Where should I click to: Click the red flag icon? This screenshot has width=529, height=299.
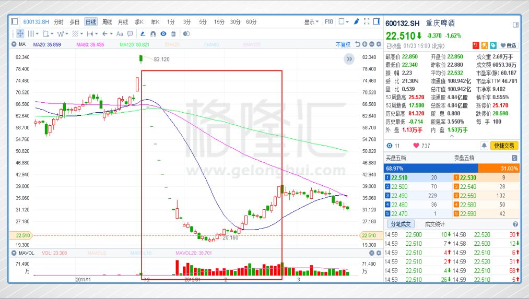476,45
